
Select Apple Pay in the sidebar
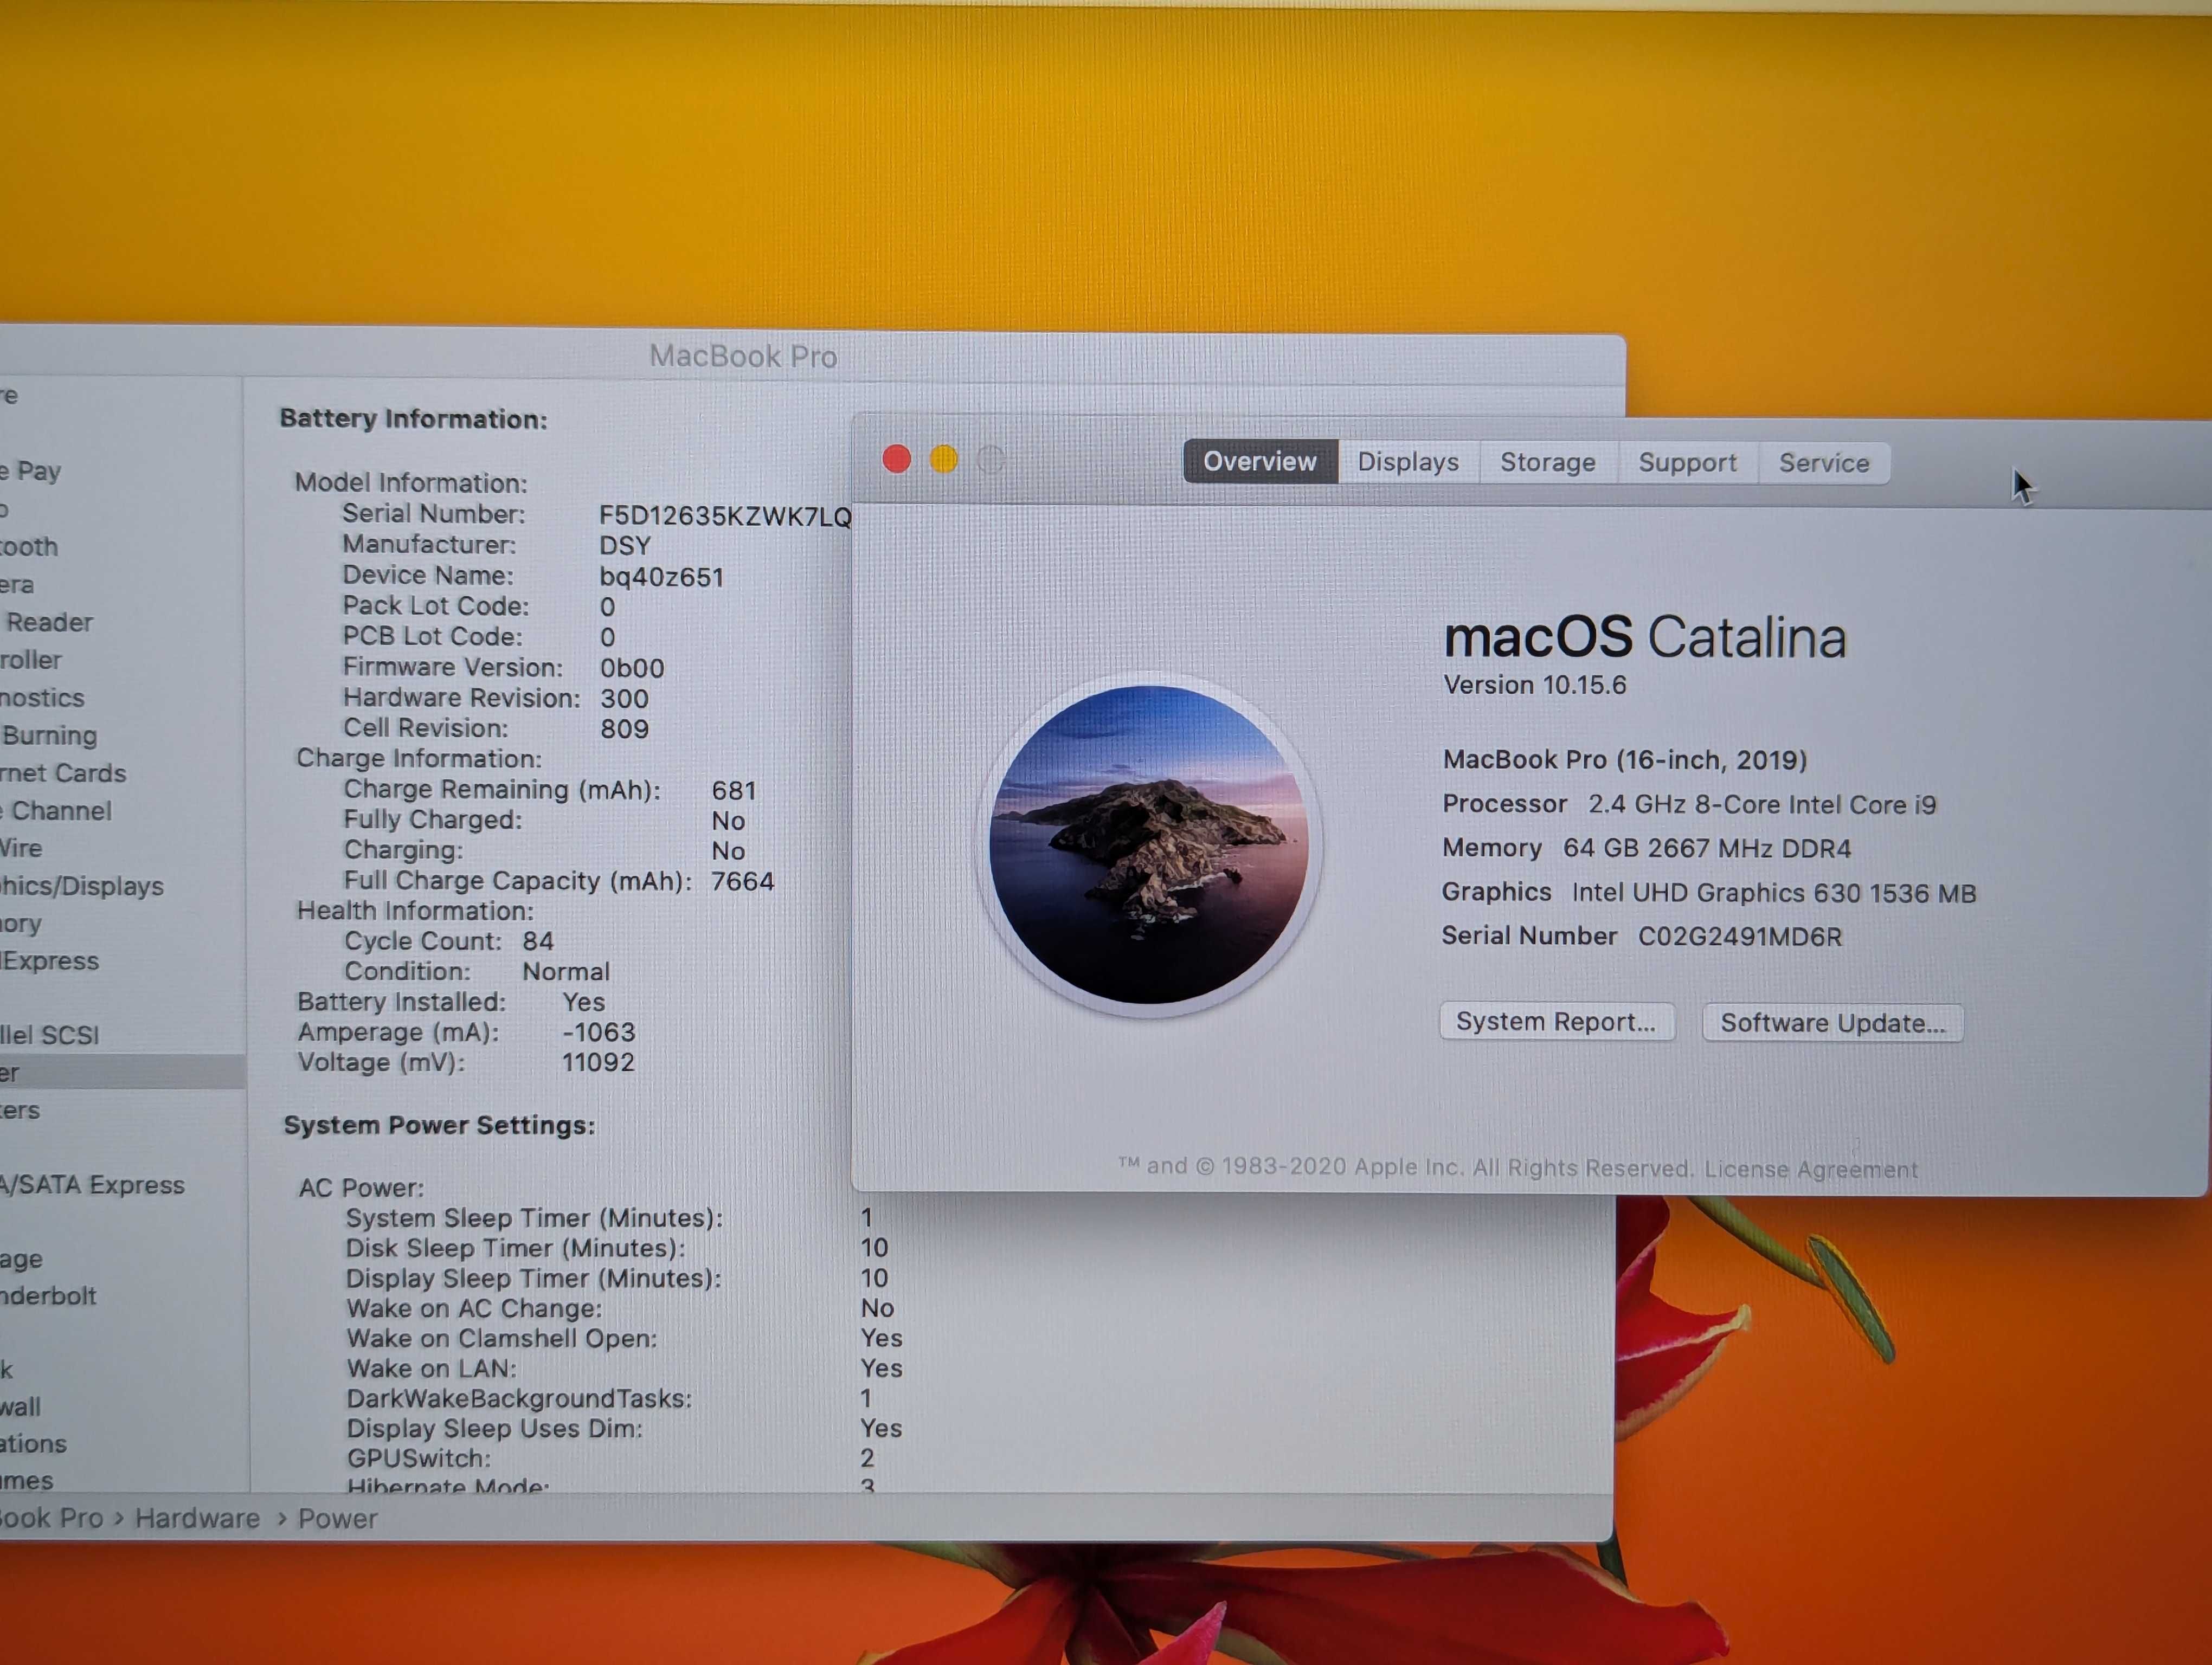tap(31, 470)
